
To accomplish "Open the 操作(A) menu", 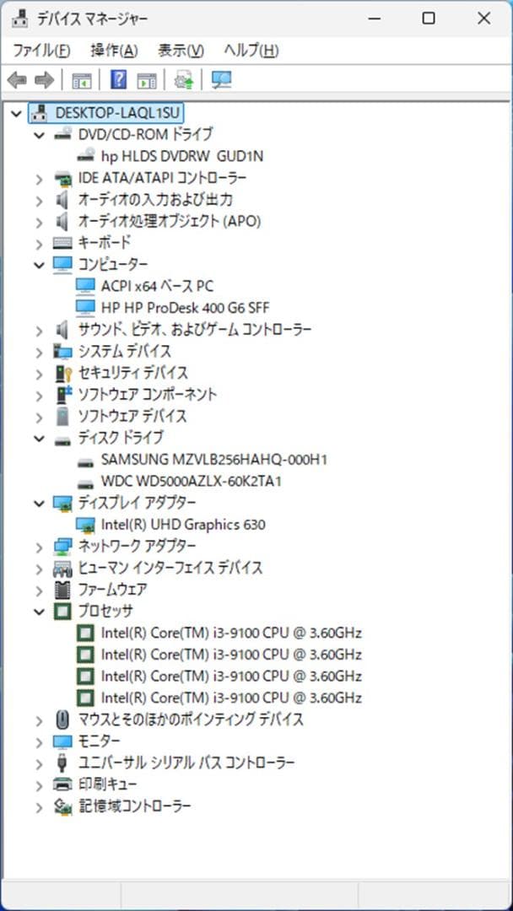I will 114,51.
